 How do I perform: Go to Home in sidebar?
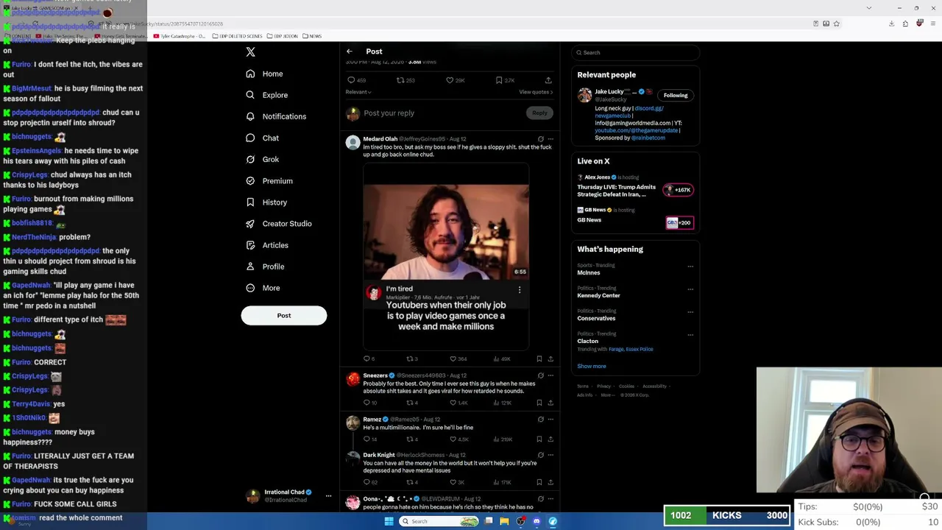coord(264,74)
